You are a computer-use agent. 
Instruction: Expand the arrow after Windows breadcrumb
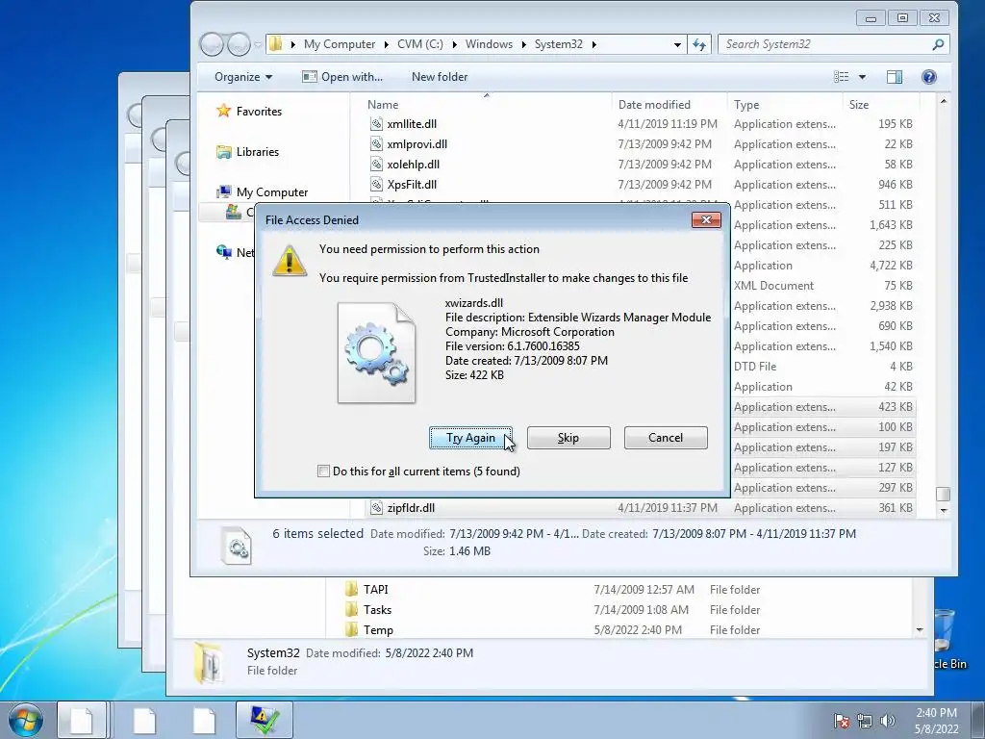[523, 44]
